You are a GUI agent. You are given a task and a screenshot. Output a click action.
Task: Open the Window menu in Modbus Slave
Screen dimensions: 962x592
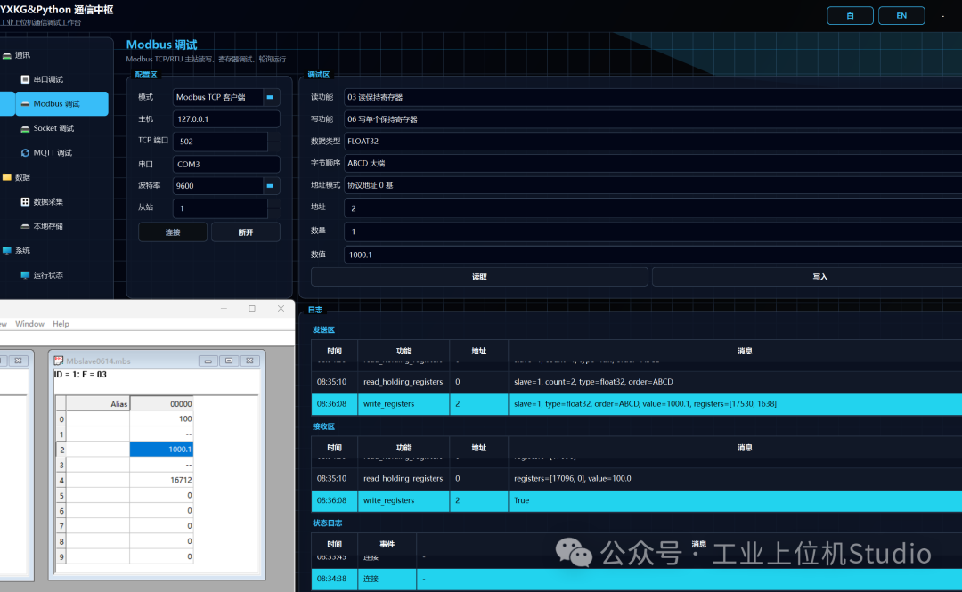[29, 324]
